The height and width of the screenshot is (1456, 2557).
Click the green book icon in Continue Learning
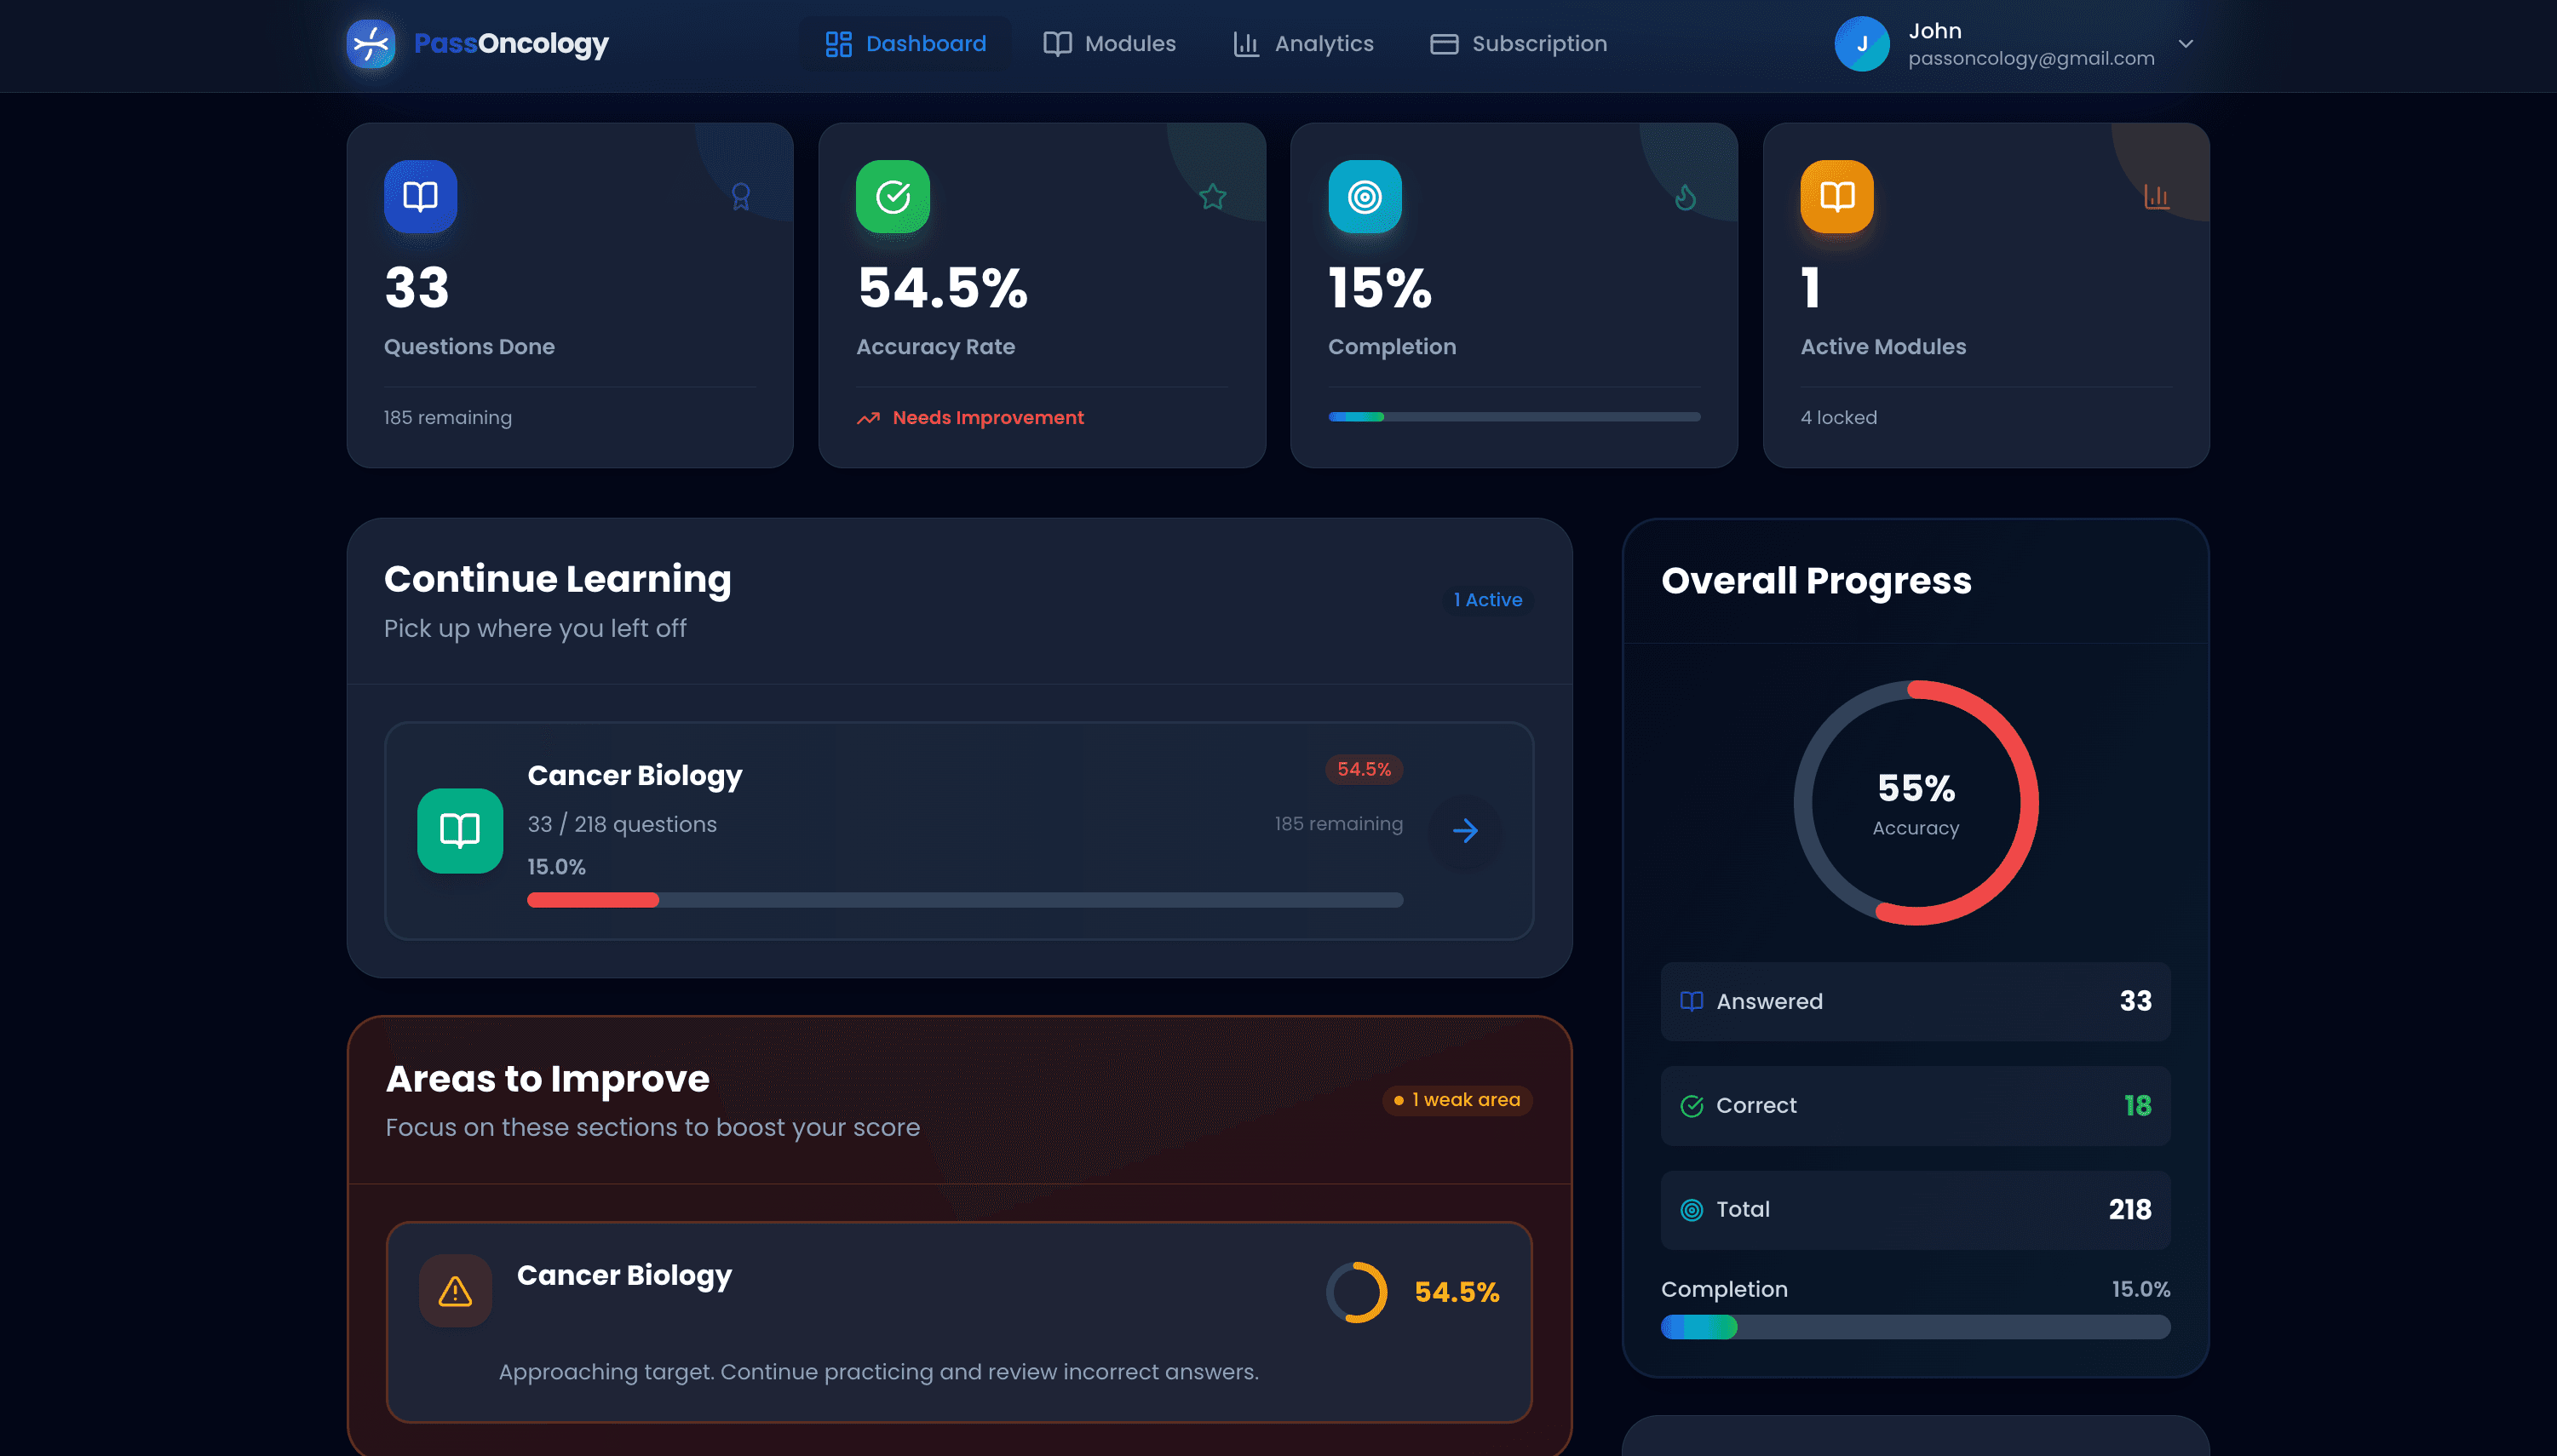coord(459,831)
